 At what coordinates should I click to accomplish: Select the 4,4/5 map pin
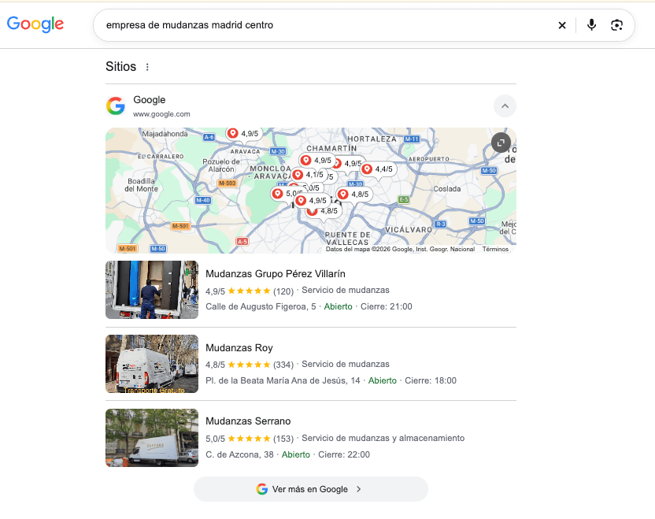tap(378, 169)
